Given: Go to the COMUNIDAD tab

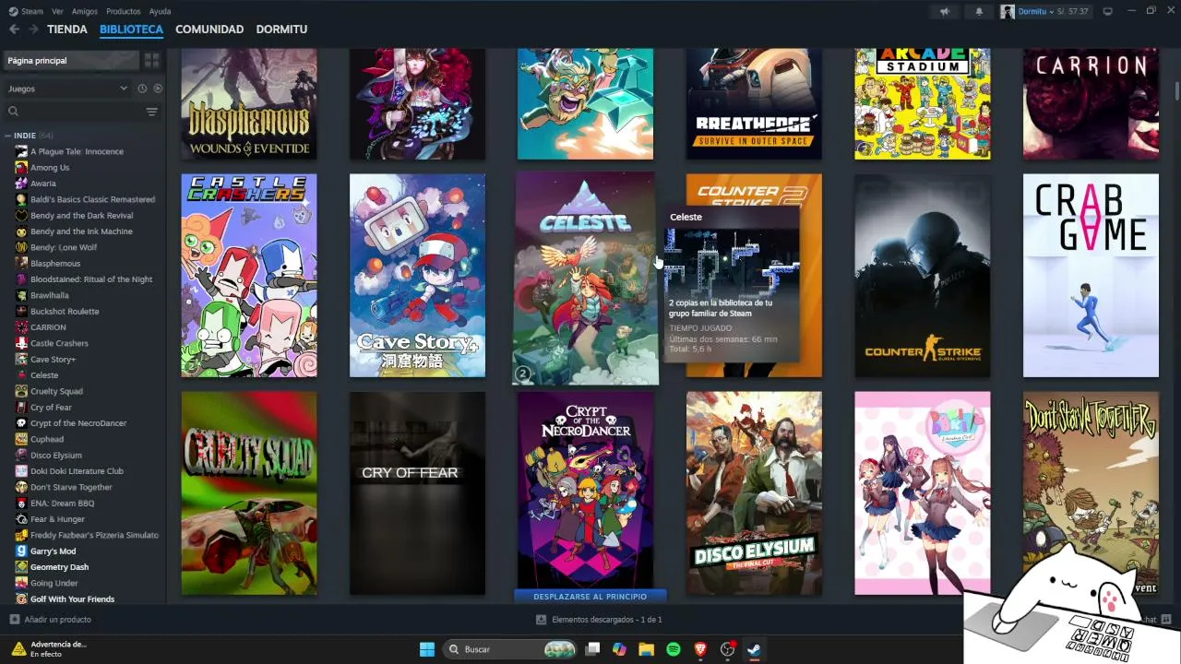Looking at the screenshot, I should [x=209, y=30].
